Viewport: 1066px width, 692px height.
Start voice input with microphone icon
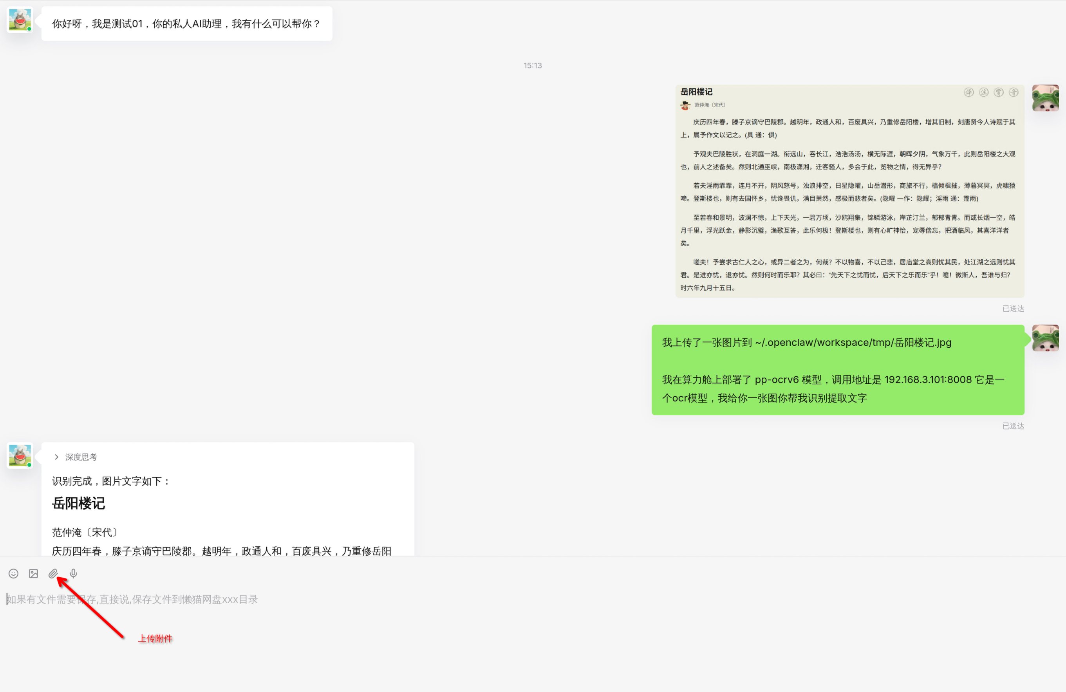point(74,574)
